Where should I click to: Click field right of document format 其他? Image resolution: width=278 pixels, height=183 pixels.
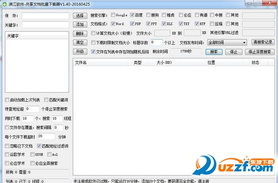click(x=258, y=24)
